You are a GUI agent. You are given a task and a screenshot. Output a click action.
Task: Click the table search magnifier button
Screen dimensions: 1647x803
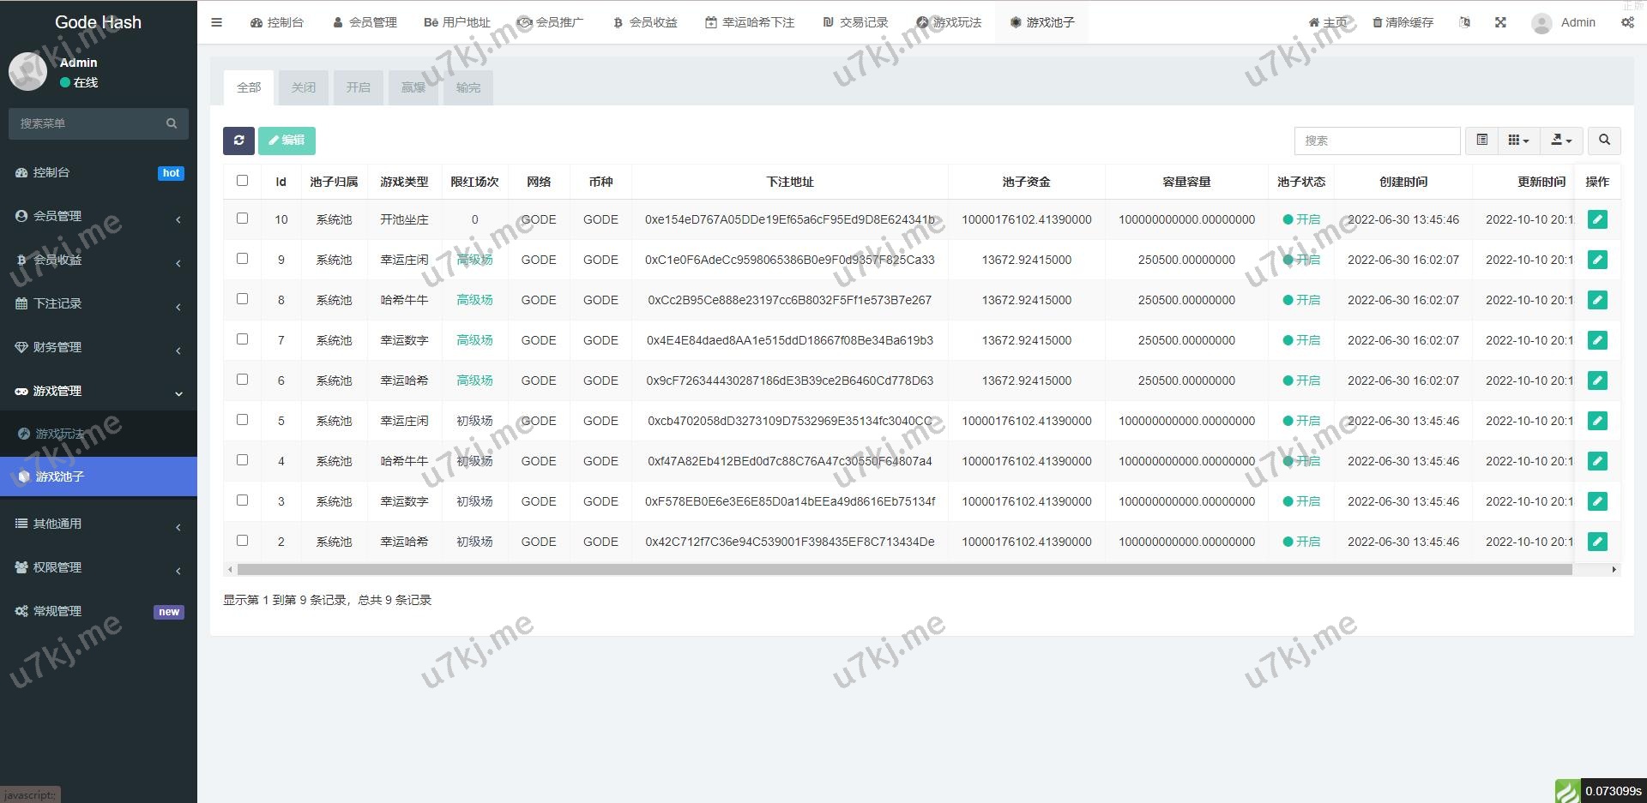pyautogui.click(x=1604, y=141)
